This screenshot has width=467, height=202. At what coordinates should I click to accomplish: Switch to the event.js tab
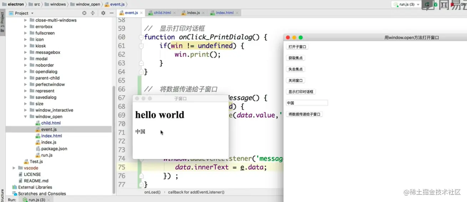coord(131,13)
